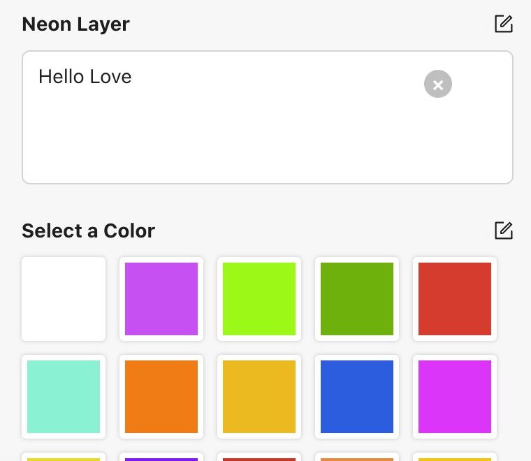Select the partially visible light orange swatch in bottom row
The width and height of the screenshot is (531, 461).
[357, 457]
